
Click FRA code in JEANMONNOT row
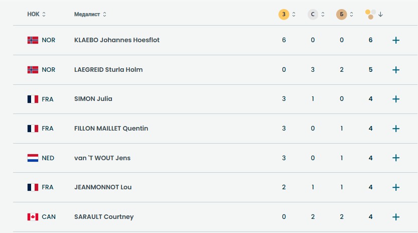click(47, 187)
